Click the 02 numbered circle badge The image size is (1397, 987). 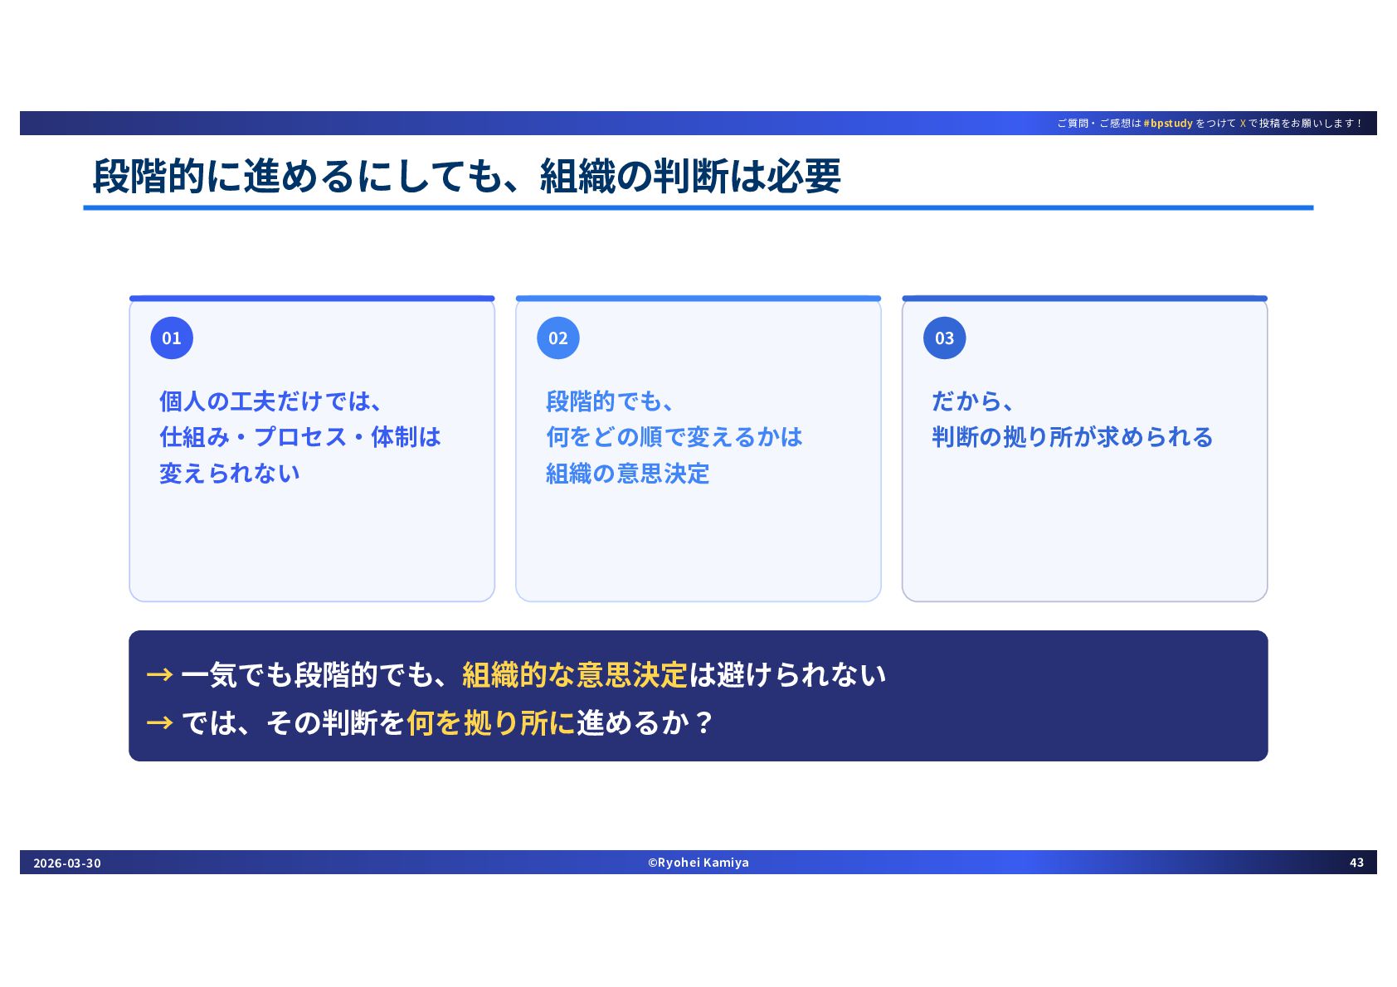click(x=558, y=338)
